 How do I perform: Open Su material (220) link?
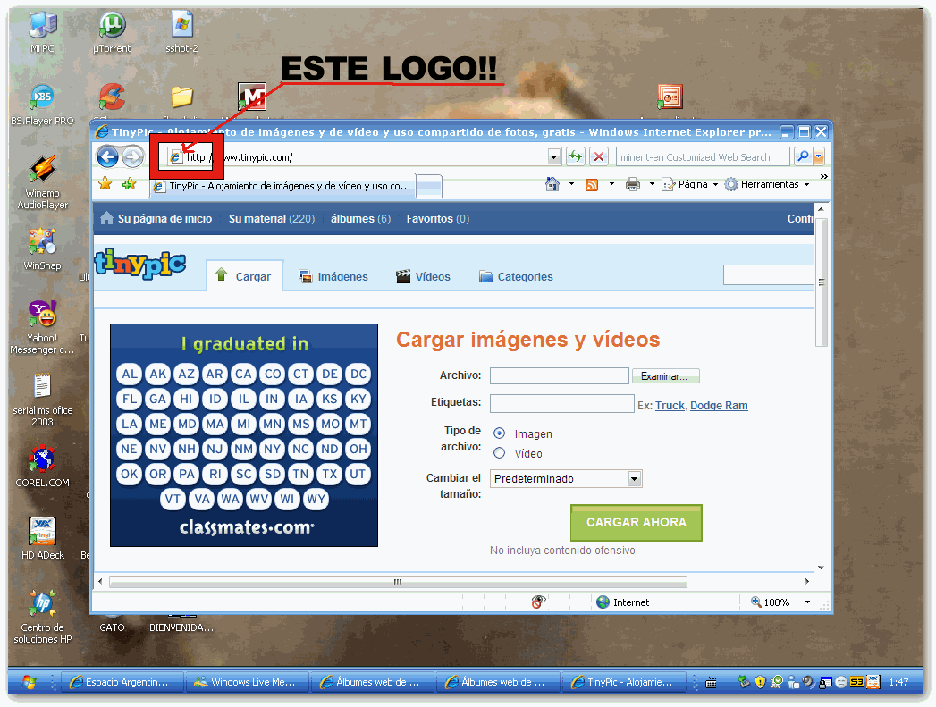(x=272, y=219)
